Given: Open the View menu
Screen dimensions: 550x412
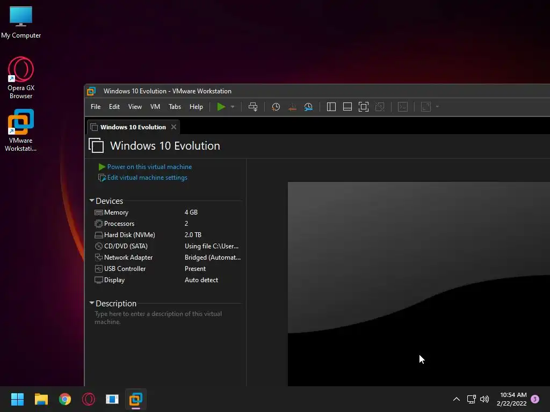Looking at the screenshot, I should click(x=135, y=107).
